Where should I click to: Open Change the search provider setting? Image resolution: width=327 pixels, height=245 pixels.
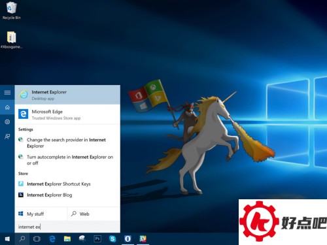click(x=67, y=142)
